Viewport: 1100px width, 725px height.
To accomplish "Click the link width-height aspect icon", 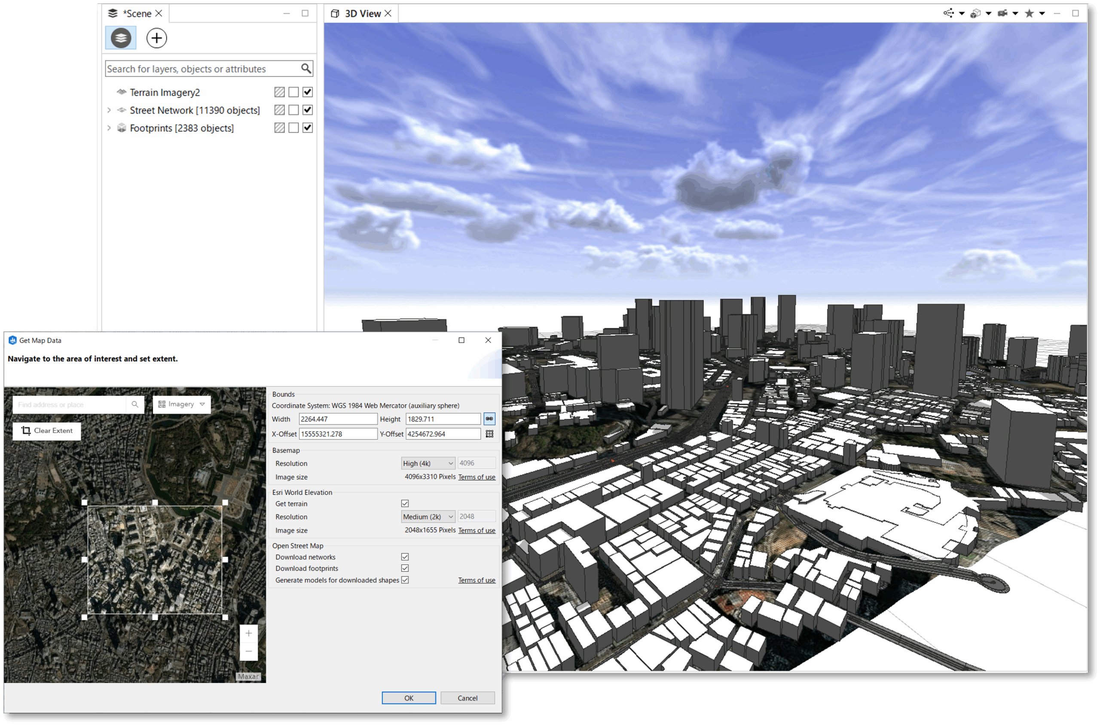I will click(x=489, y=419).
